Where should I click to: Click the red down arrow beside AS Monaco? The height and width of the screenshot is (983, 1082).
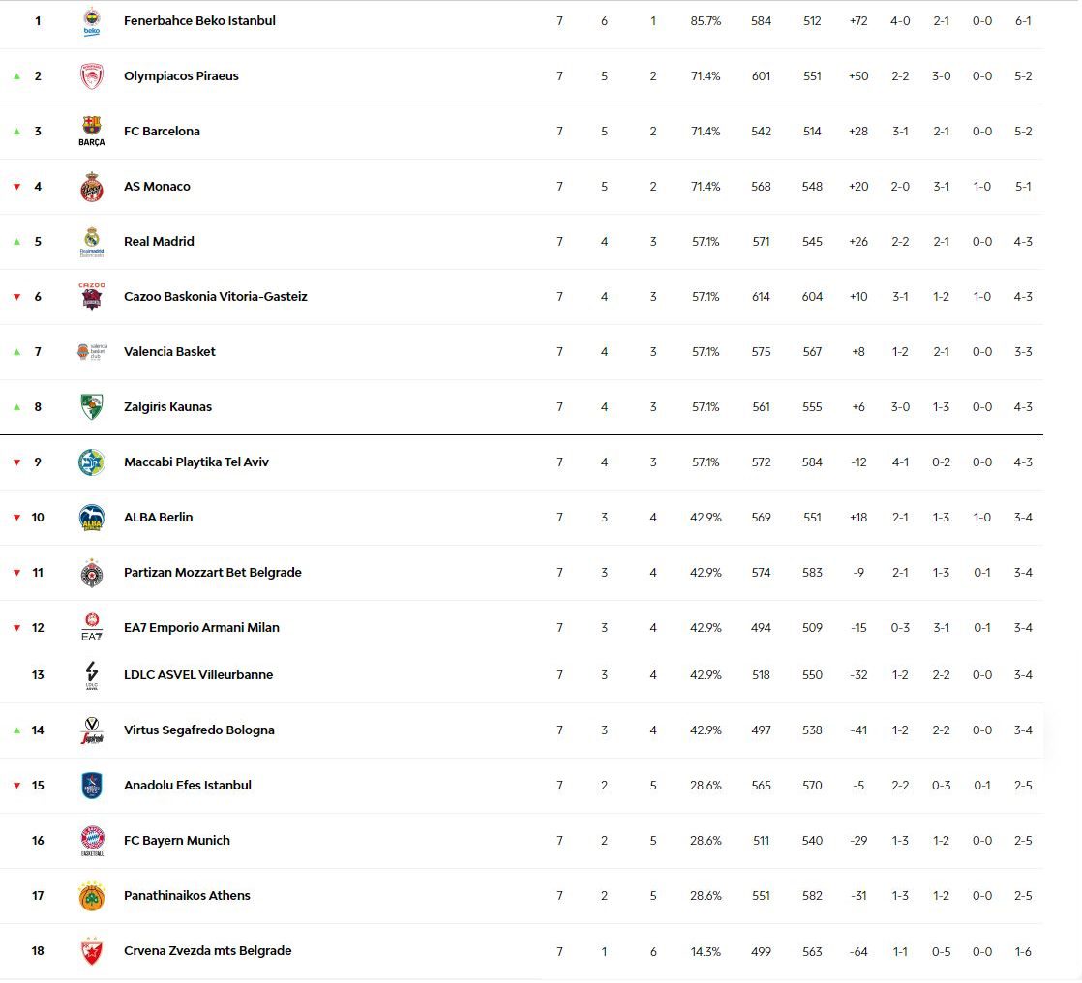(16, 187)
